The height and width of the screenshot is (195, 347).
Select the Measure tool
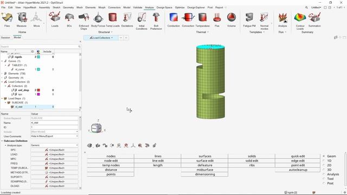point(22,19)
